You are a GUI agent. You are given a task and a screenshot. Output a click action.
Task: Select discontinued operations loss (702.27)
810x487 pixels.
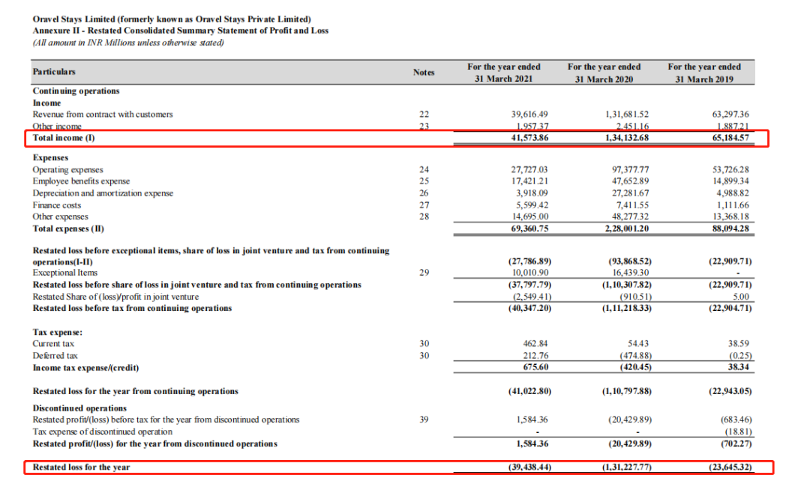tap(736, 444)
